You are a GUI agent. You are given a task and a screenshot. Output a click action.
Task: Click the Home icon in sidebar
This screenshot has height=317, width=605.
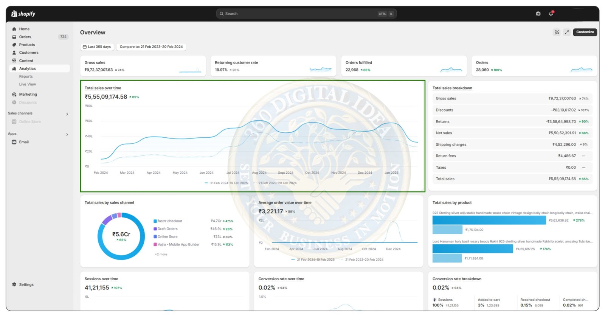tap(14, 29)
